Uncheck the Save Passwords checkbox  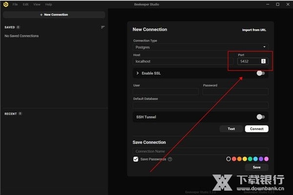136,159
